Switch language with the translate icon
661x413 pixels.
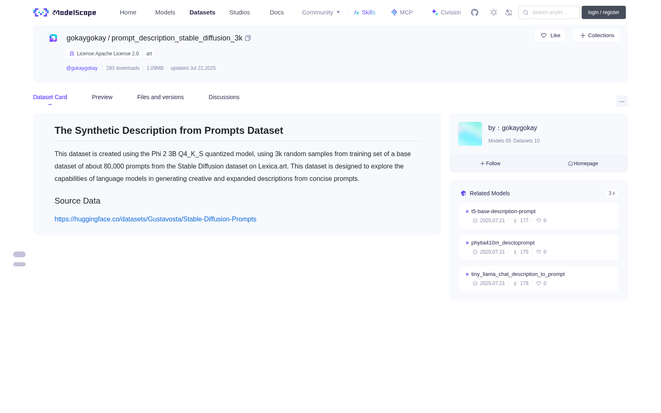tap(509, 12)
